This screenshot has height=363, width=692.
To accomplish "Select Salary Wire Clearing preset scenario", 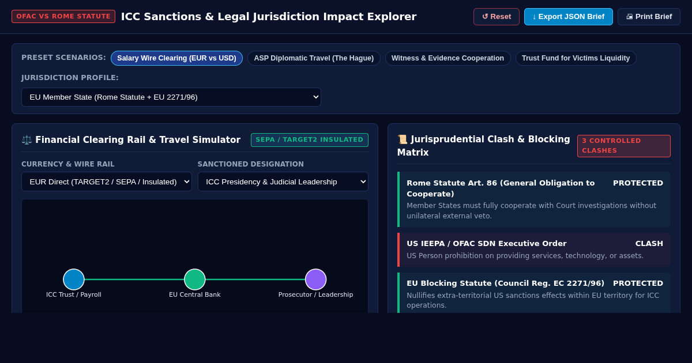I will pos(176,58).
